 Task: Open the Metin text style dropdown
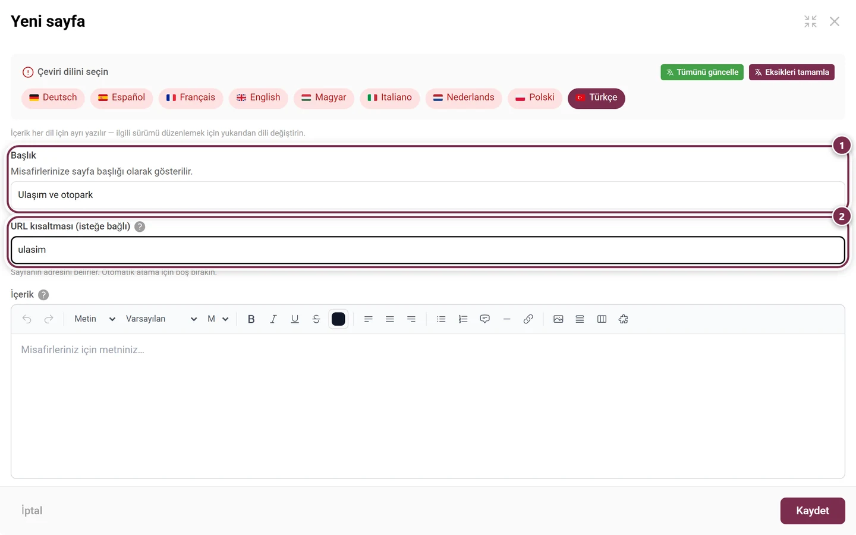(95, 319)
